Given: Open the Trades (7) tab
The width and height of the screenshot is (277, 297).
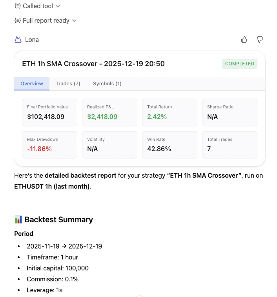Looking at the screenshot, I should coord(68,84).
